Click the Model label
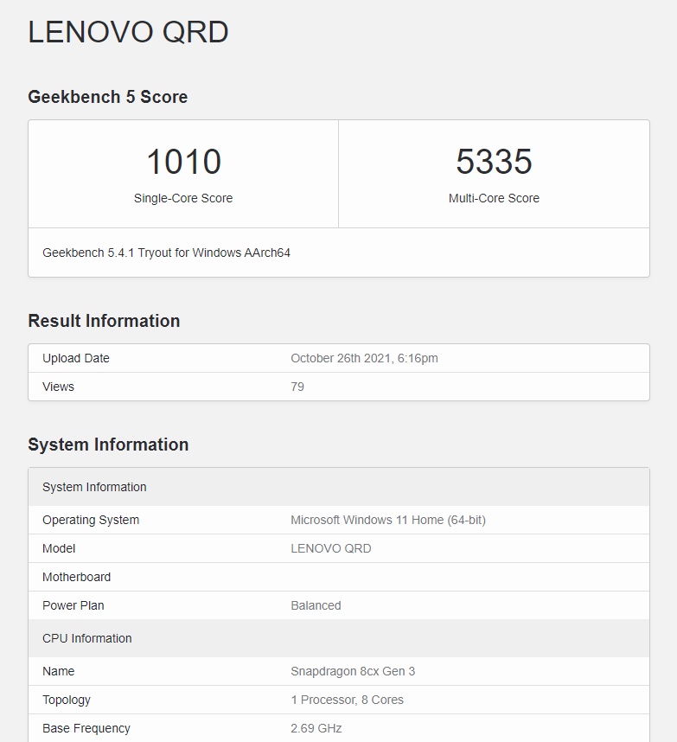 (59, 548)
